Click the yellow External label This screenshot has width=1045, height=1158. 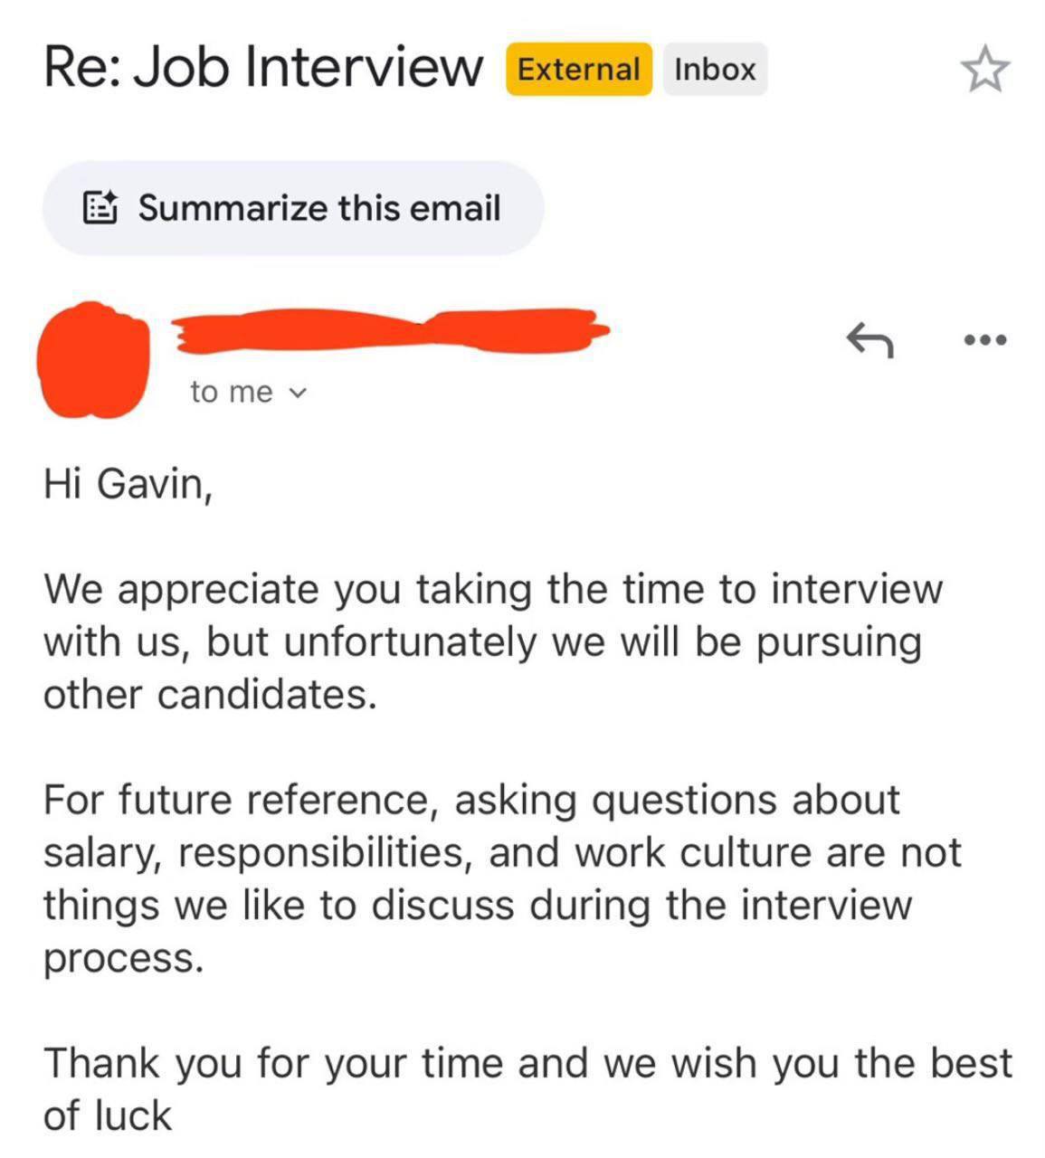tap(578, 70)
